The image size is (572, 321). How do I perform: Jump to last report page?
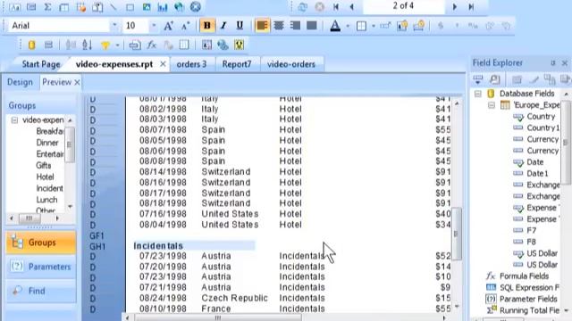click(471, 7)
